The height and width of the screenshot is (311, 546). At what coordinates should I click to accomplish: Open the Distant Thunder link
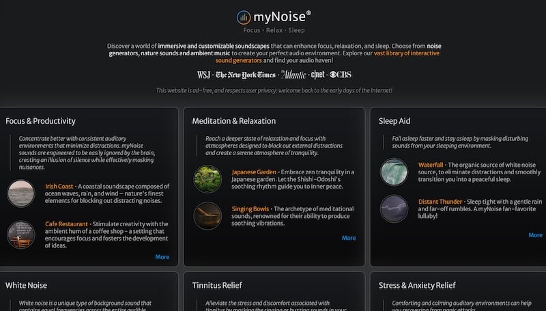(x=440, y=202)
